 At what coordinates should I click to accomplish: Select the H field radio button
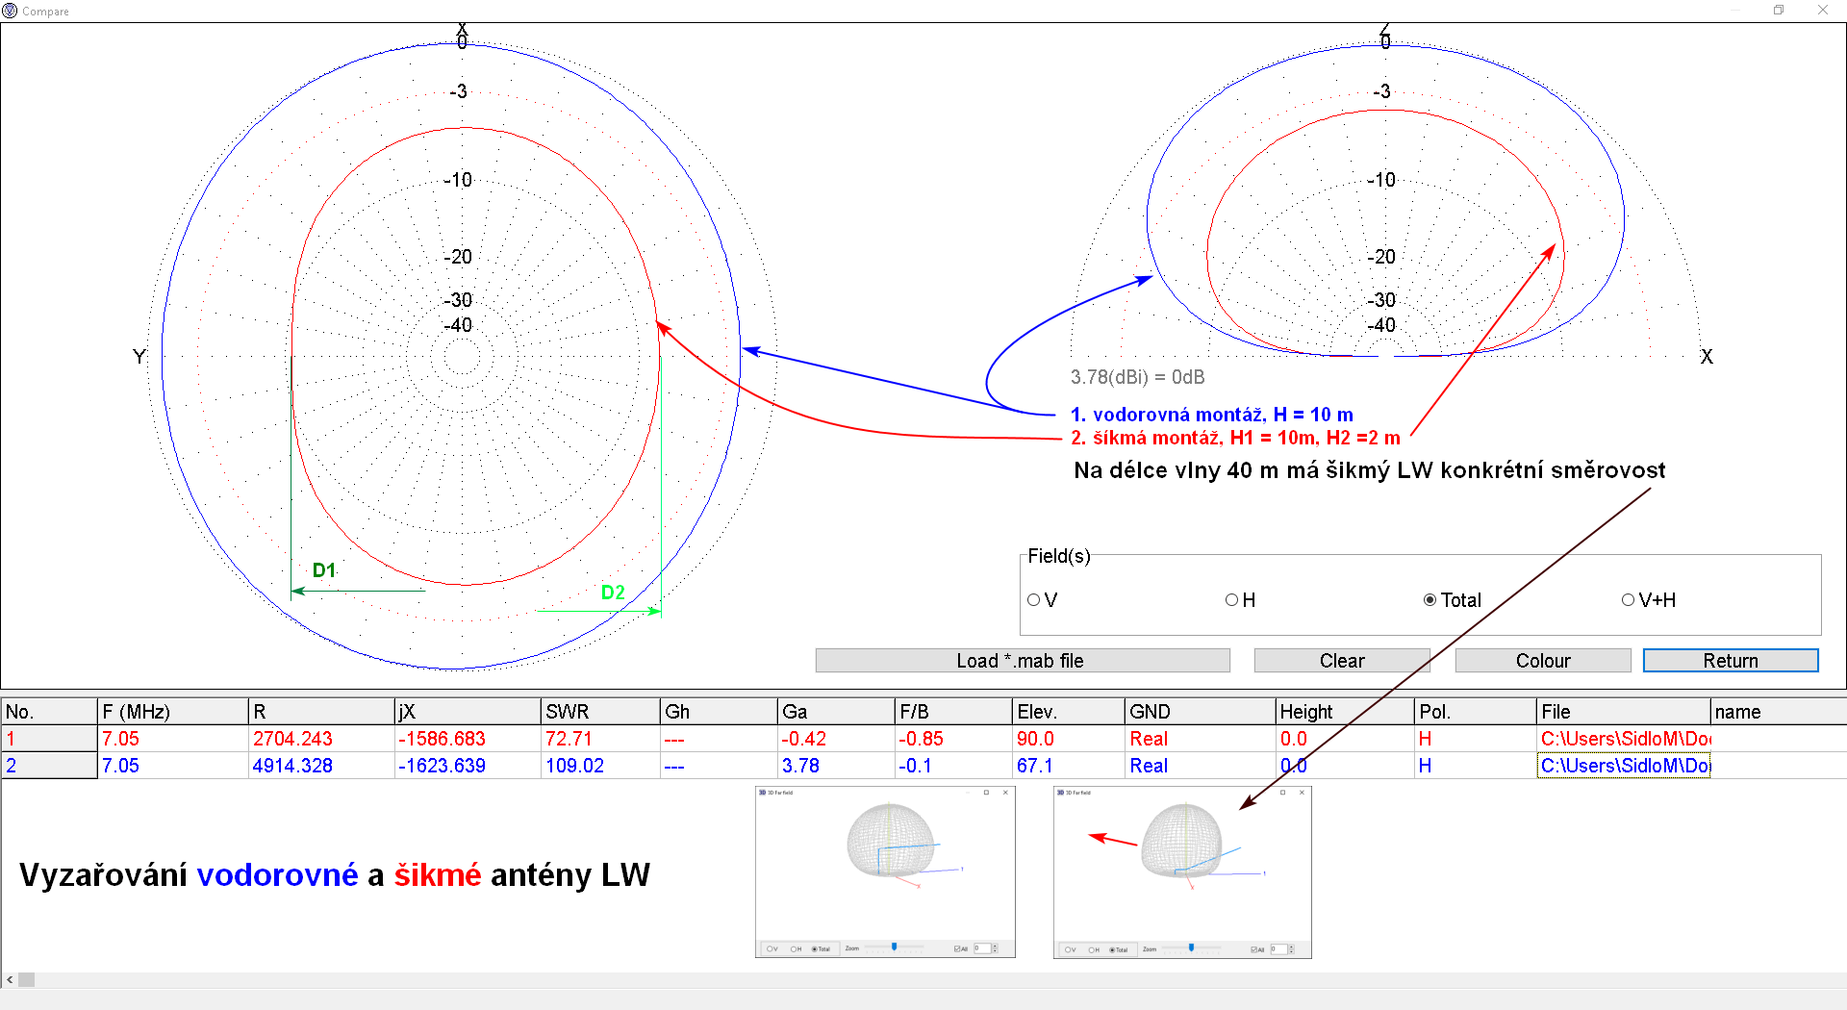pos(1231,600)
